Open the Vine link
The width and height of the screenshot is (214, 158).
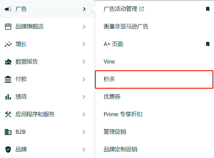point(109,62)
